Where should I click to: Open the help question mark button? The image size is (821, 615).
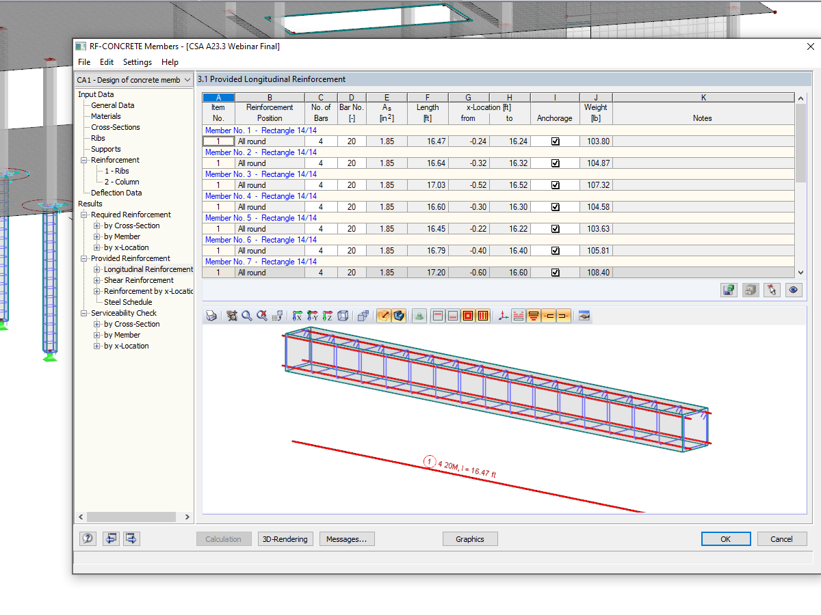coord(88,538)
